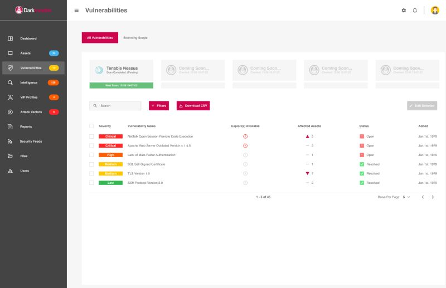
Task: Click 'Lack of Multi-Factor Authentication' vulnerability name
Action: 151,155
